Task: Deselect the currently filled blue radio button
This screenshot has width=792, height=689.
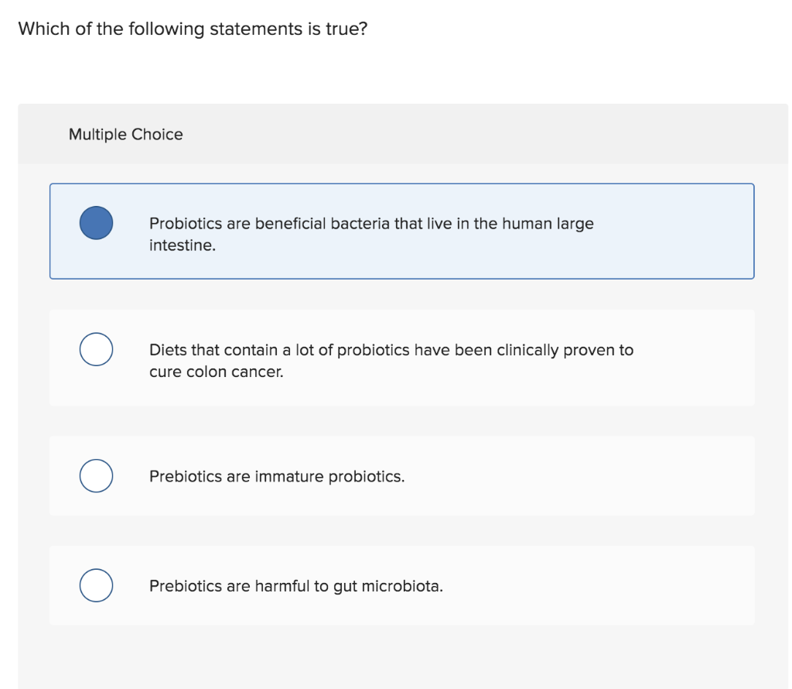Action: (x=96, y=222)
